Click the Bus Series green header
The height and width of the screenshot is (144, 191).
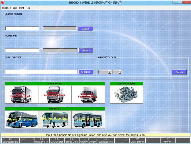55,109
